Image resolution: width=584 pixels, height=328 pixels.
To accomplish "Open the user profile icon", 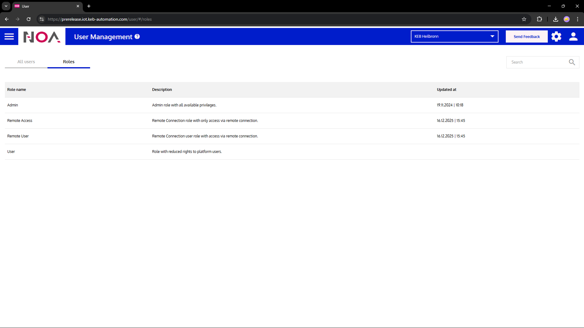I will pyautogui.click(x=573, y=36).
